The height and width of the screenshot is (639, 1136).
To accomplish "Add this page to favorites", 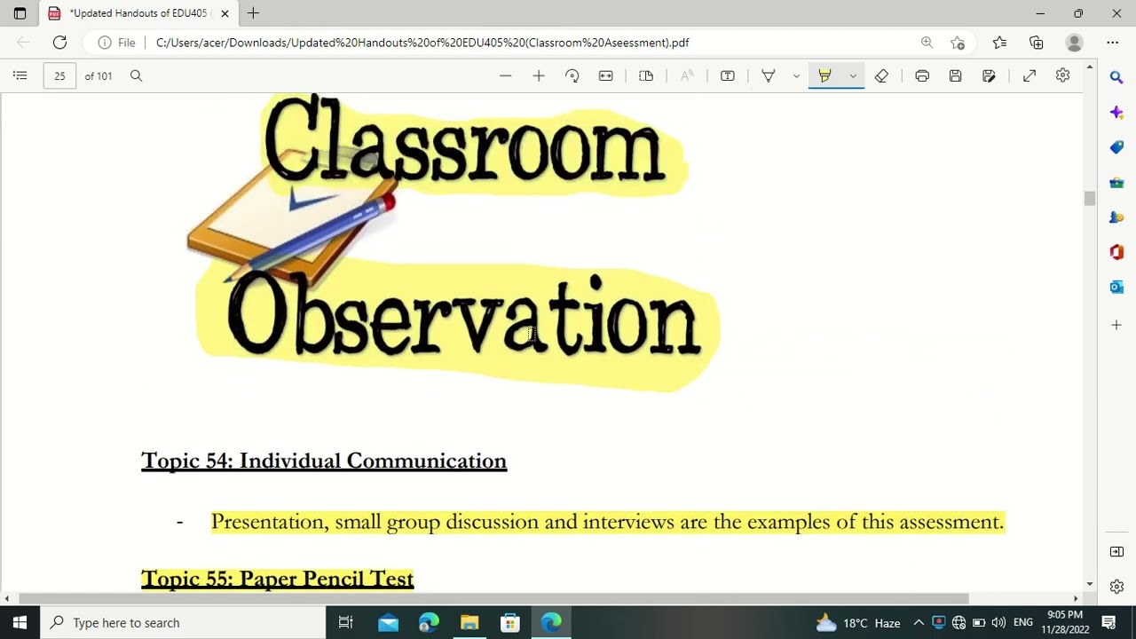I will [x=958, y=43].
